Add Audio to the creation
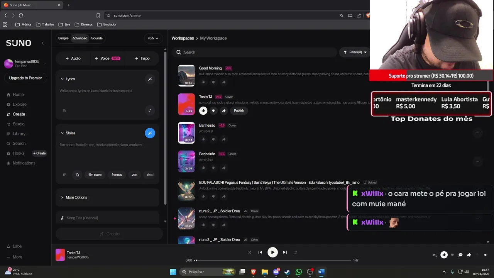 coord(73,58)
